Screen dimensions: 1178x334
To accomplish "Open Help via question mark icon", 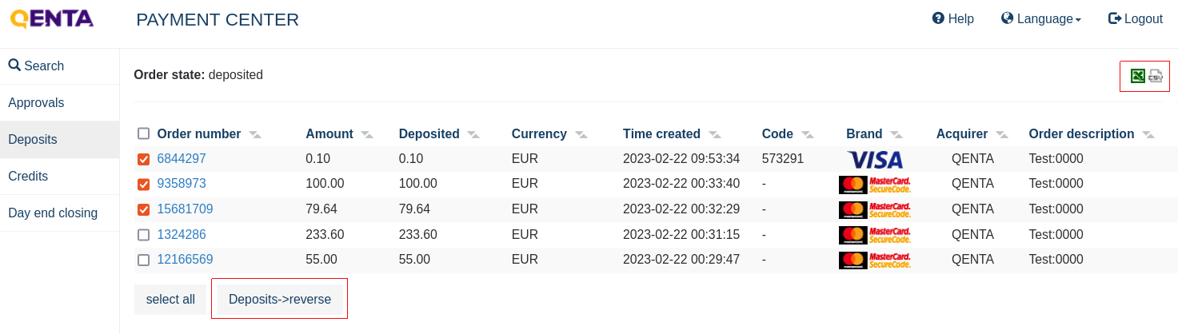I will pyautogui.click(x=938, y=18).
